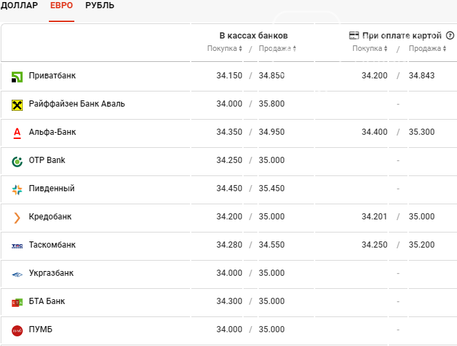The width and height of the screenshot is (457, 346).
Task: Click the Пивденный bank logo icon
Action: (x=17, y=189)
